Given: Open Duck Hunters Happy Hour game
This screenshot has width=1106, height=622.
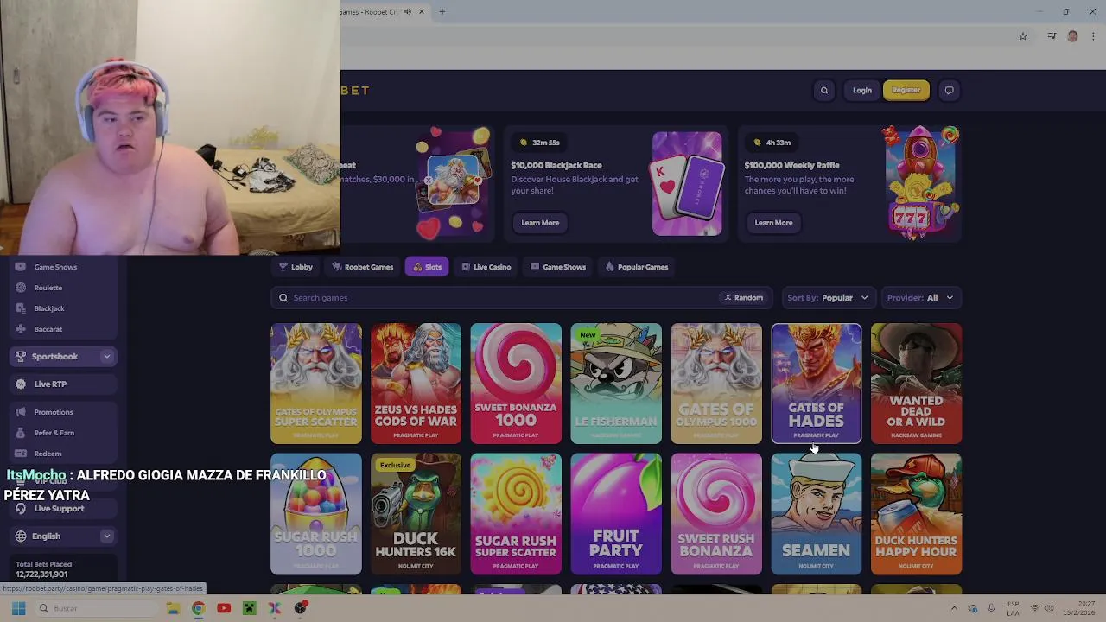Looking at the screenshot, I should (x=916, y=514).
